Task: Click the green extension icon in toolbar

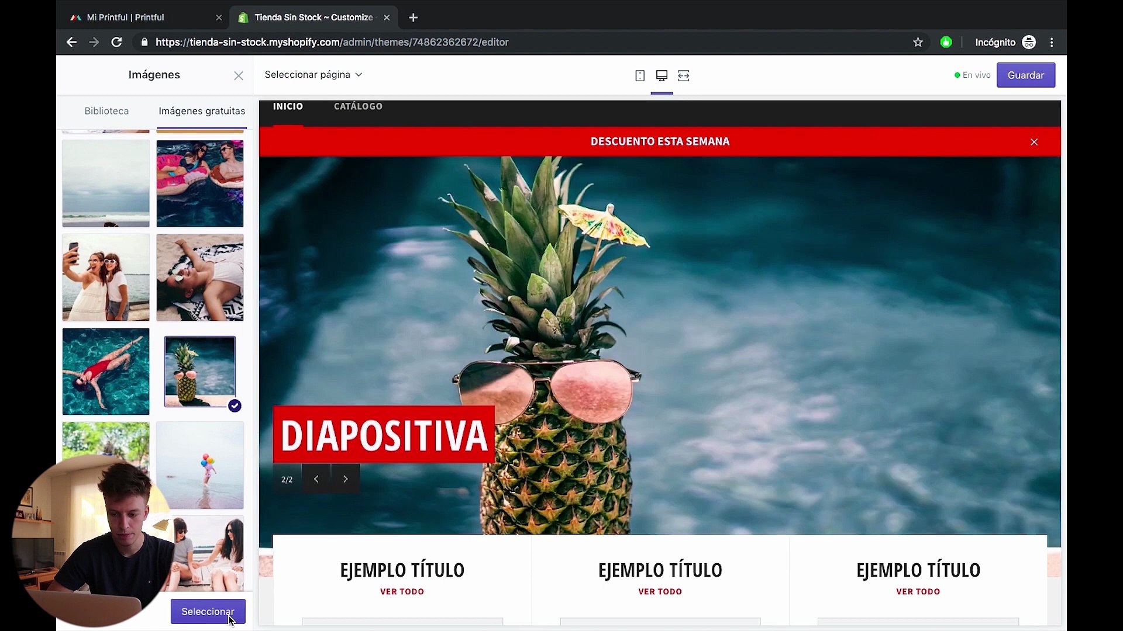Action: 946,41
